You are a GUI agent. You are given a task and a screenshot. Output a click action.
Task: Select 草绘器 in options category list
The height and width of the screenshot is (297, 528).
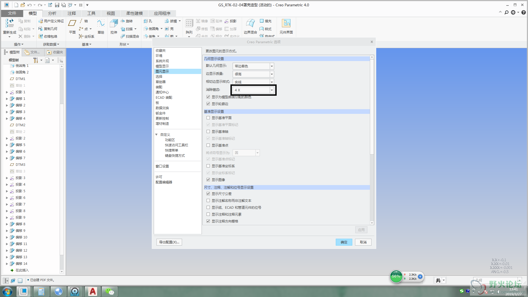(x=161, y=82)
